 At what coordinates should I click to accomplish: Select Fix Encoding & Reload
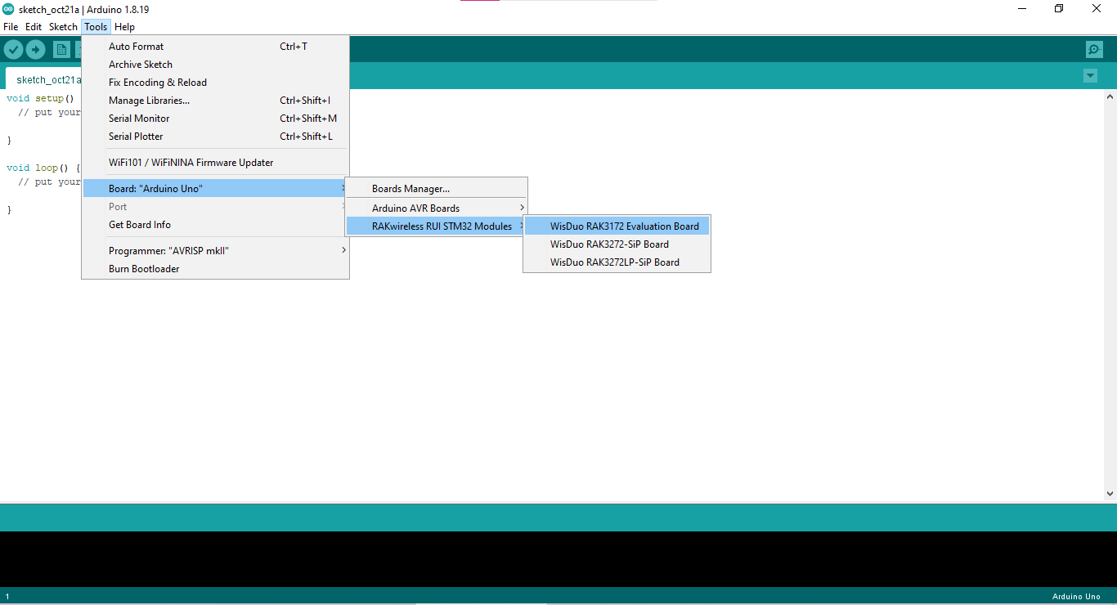pos(216,83)
